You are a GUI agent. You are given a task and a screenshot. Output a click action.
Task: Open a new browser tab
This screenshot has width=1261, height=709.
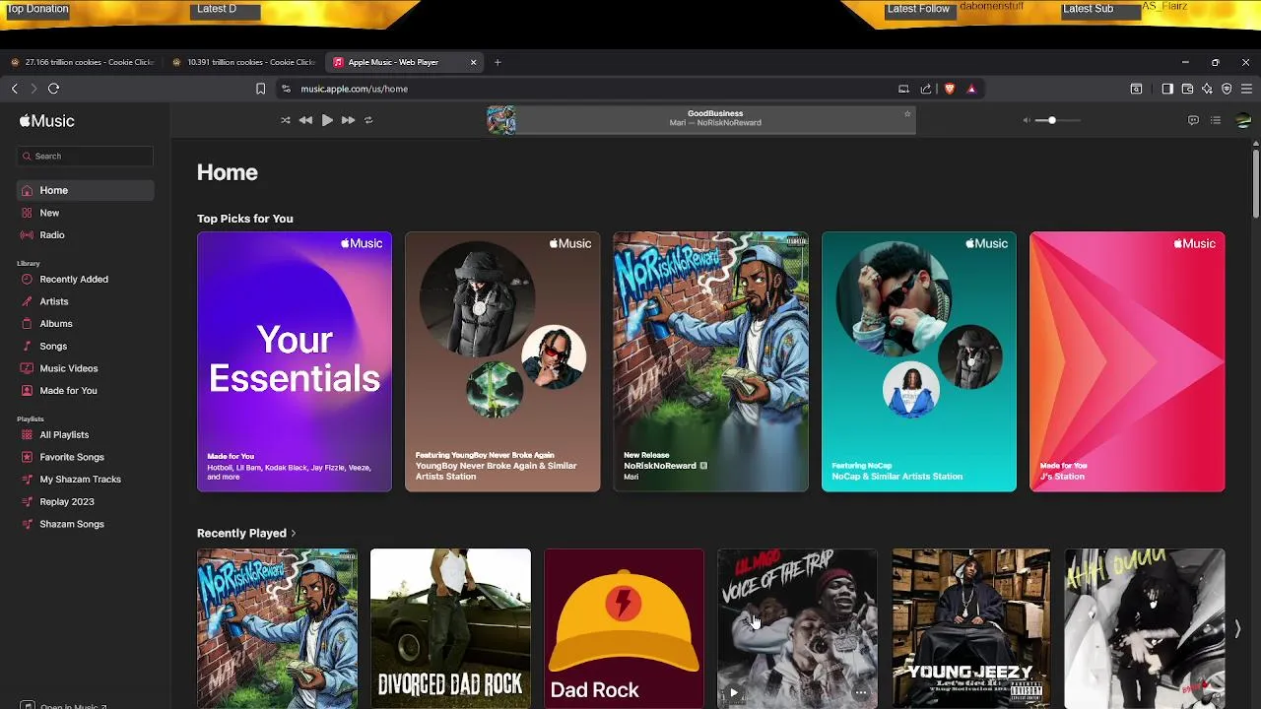[498, 62]
